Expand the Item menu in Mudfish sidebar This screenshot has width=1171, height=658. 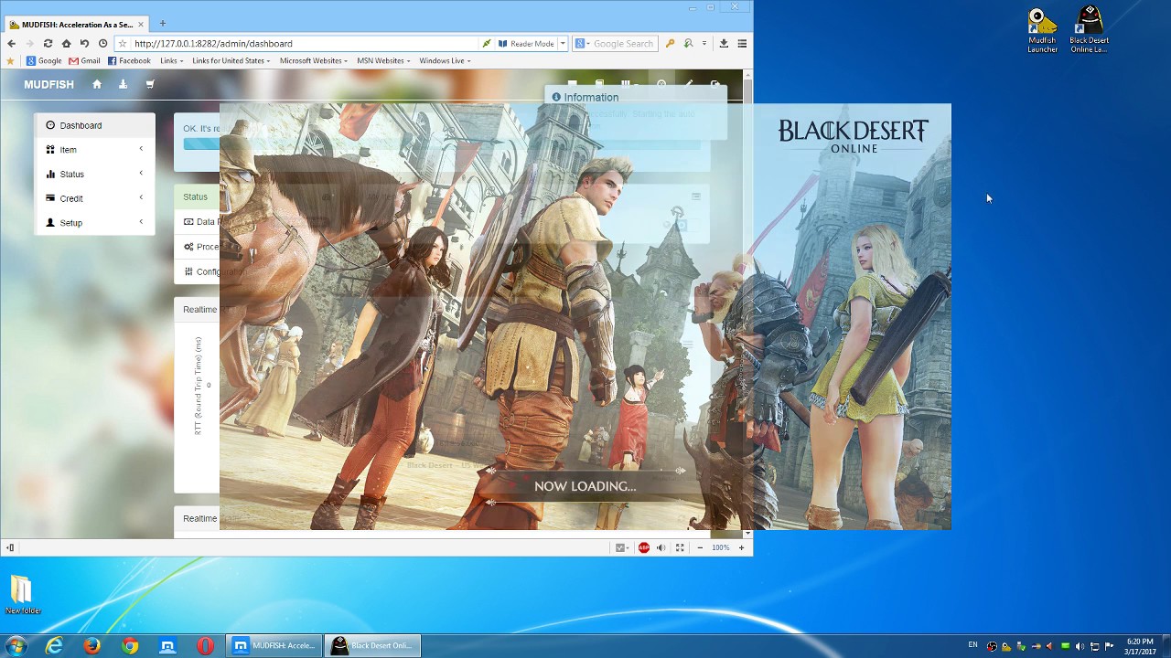94,149
